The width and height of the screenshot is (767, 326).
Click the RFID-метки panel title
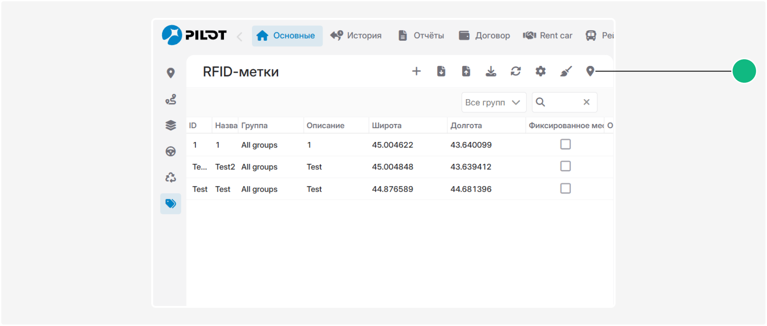(x=241, y=72)
